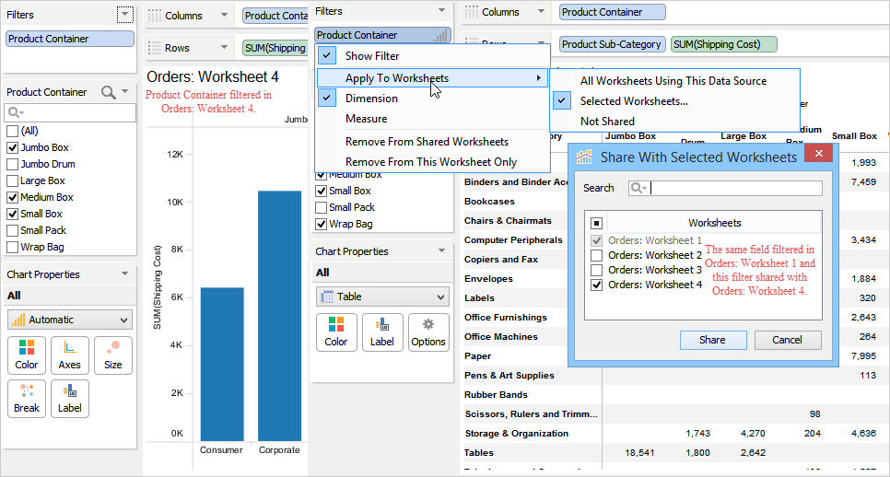The width and height of the screenshot is (890, 477).
Task: Choose Remove From This Worksheet Only
Action: (x=432, y=162)
